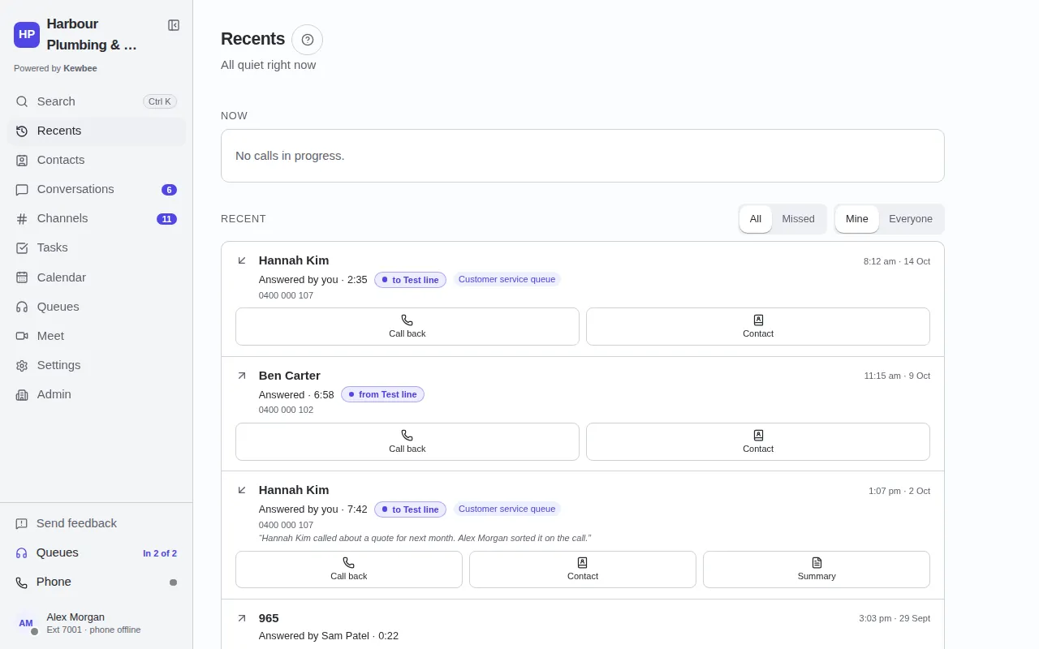
Task: Click the Admin building icon
Action: 22,394
